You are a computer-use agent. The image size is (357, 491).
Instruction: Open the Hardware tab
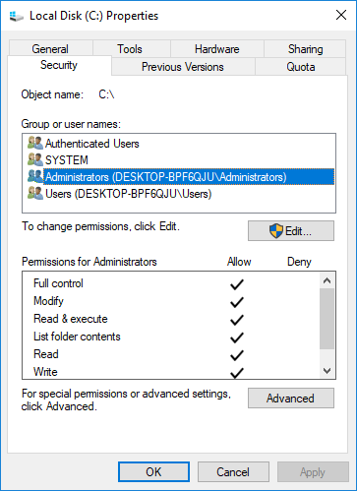click(x=217, y=49)
